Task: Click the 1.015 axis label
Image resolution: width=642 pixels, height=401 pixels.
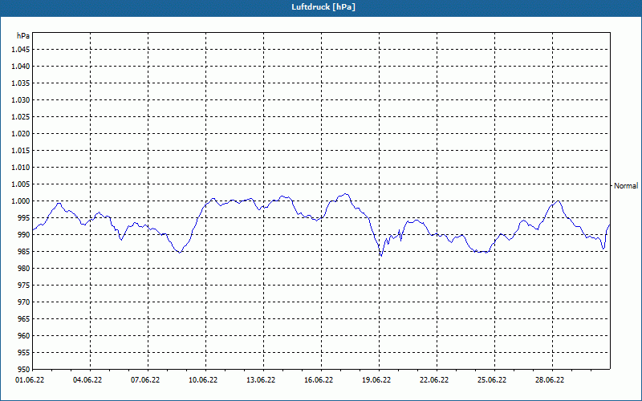Action: click(x=21, y=151)
